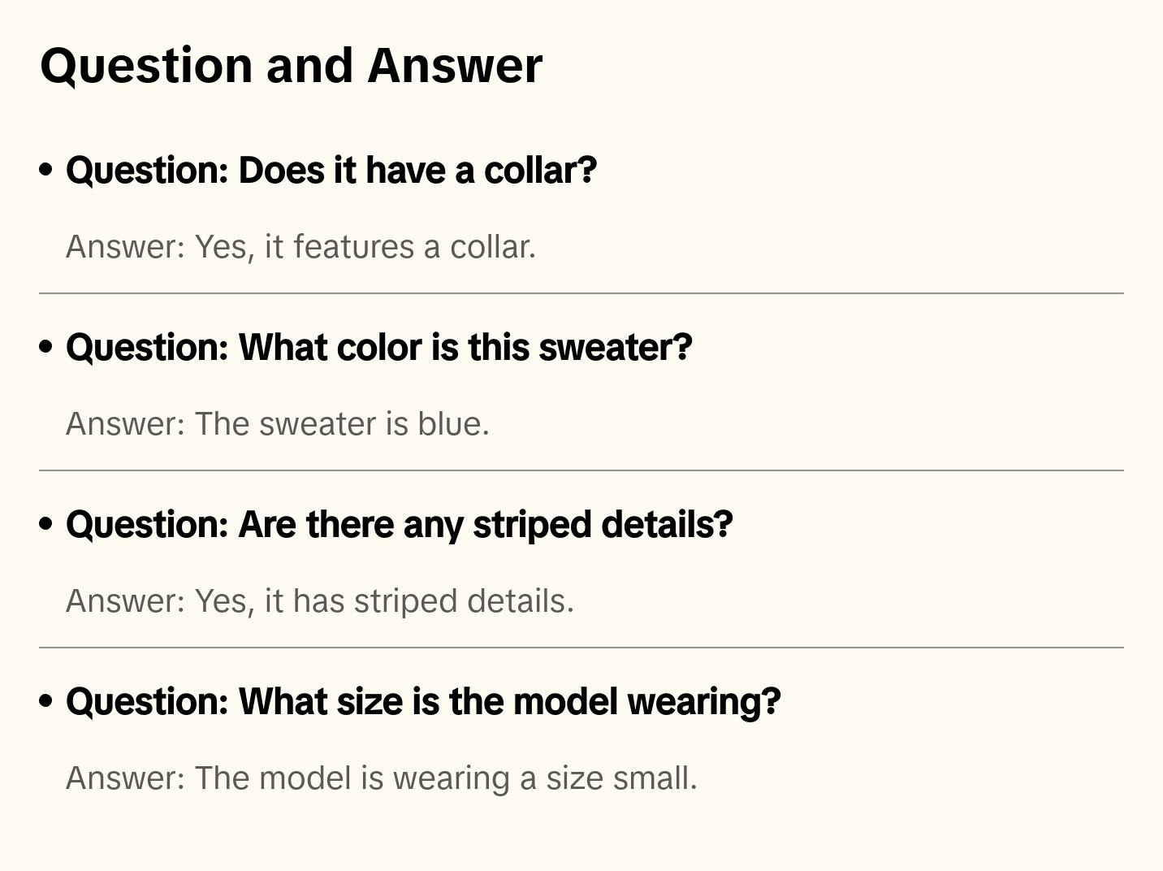Screen dimensions: 1163x871
Task: Click the 'The sweater is blue' answer
Action: click(x=278, y=424)
